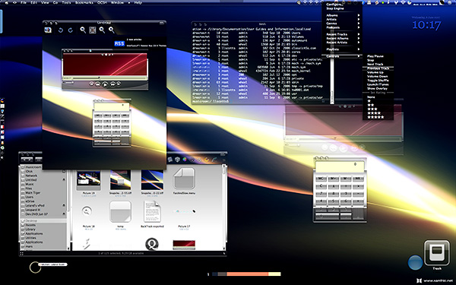Select the Picture 18 magnifier thumbnail
Screen dimensions: 456x285
(87, 211)
